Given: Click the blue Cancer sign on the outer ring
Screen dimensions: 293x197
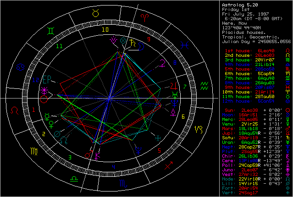Looking at the screenshot, I should coord(20,67).
